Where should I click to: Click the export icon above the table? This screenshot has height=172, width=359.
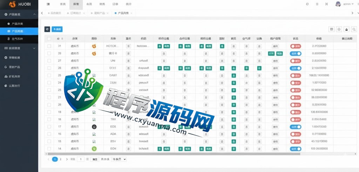(347, 29)
